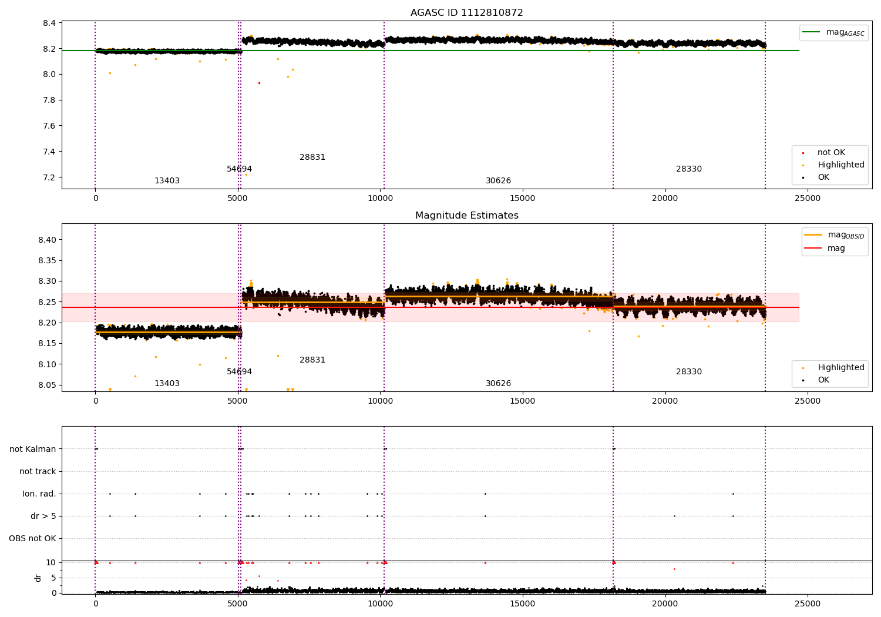Click the 'Highlighted' legend entry in top plot
Viewport: 881px width, 617px height.
click(840, 165)
